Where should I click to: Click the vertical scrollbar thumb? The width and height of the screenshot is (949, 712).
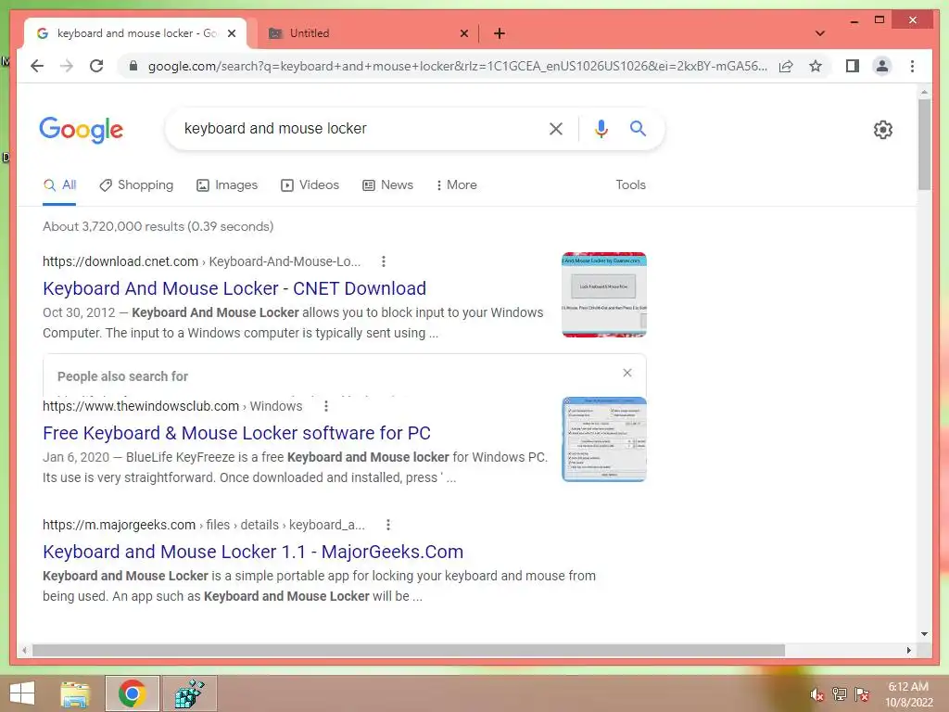924,144
